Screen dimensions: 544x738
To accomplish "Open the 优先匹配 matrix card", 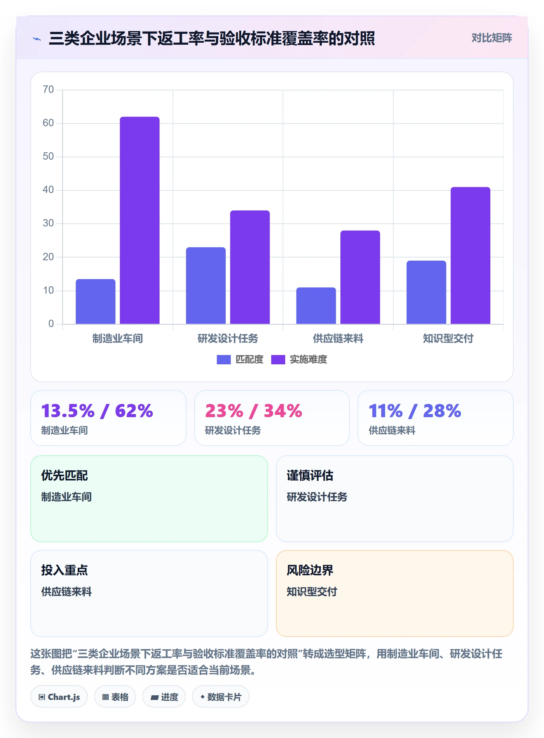I will 149,499.
